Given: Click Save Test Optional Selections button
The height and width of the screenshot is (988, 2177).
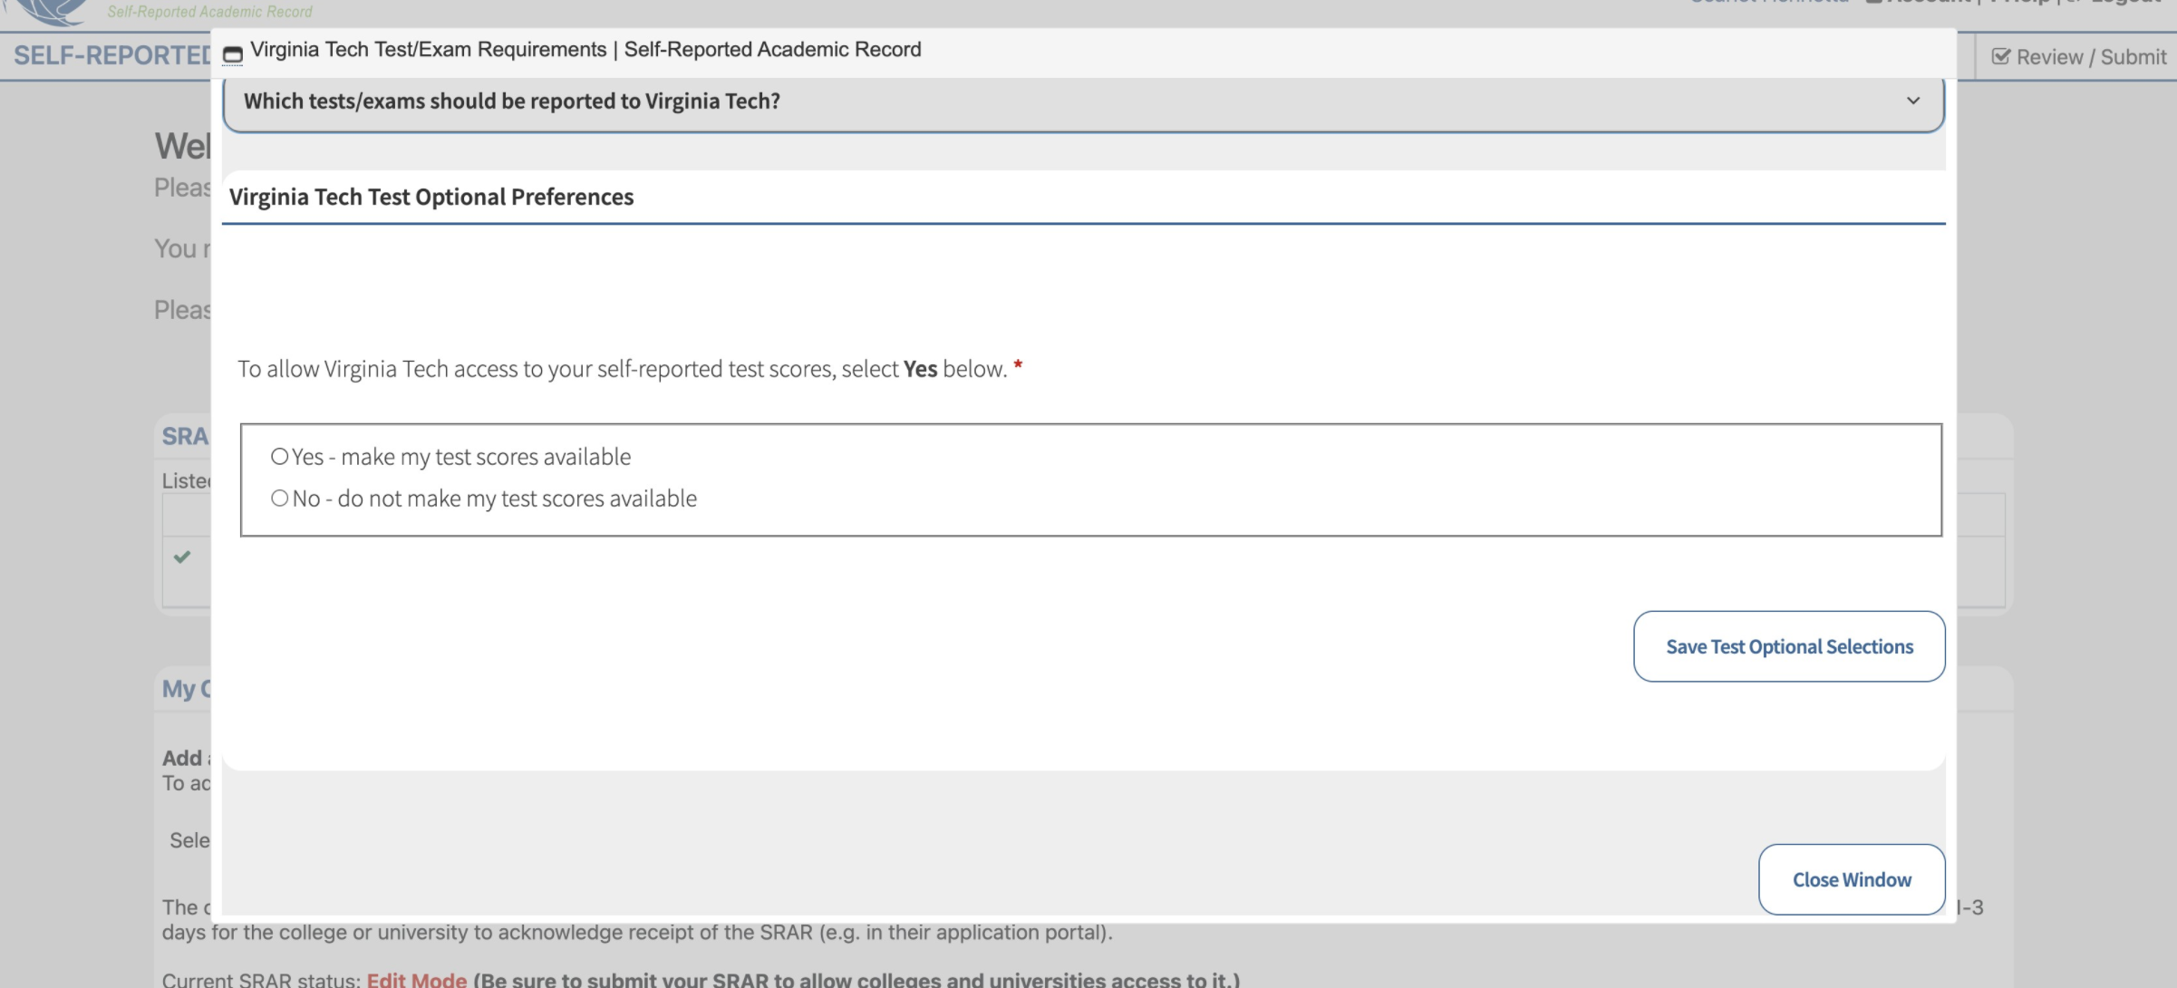Looking at the screenshot, I should click(1790, 645).
